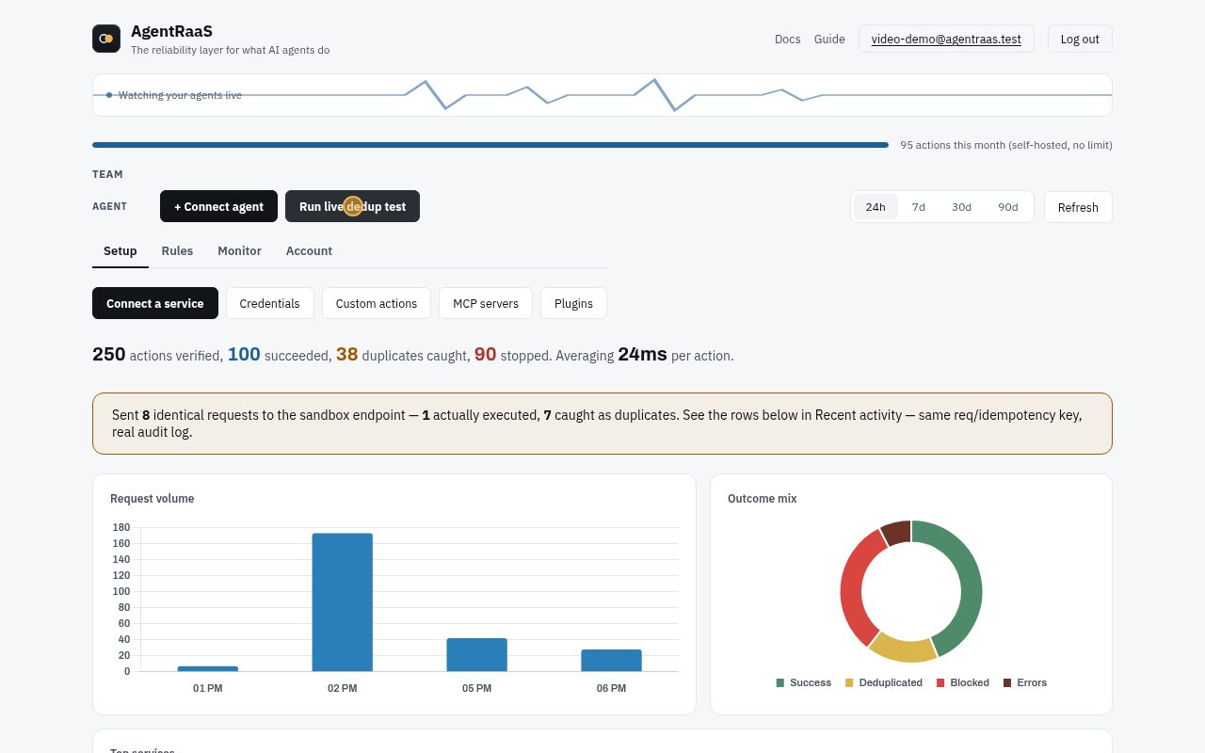Click the 02 PM bar in Request volume
1205x753 pixels.
coord(343,602)
